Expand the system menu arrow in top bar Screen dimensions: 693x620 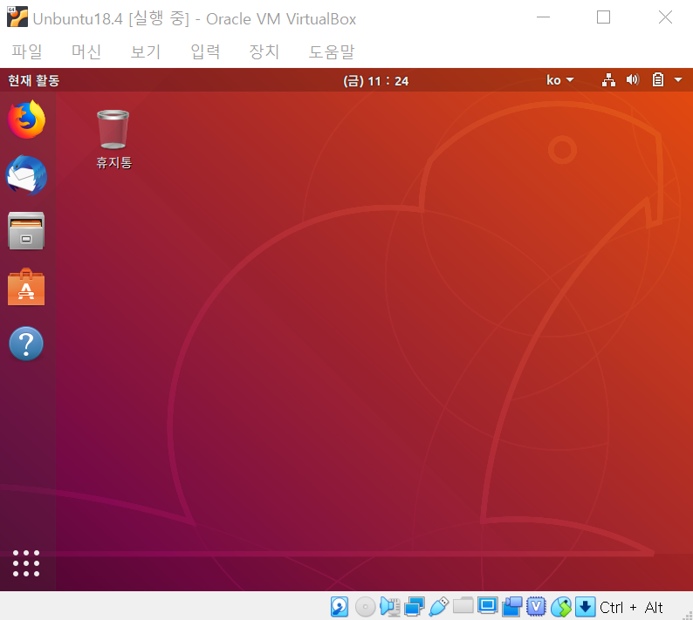click(678, 80)
